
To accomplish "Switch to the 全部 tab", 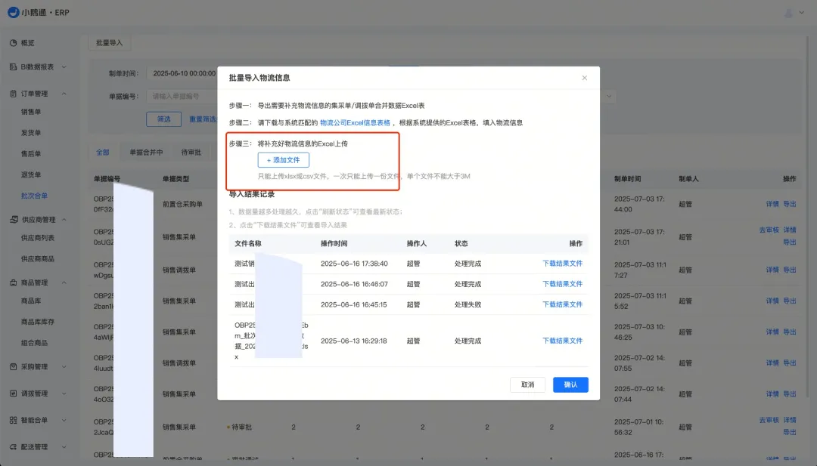I will 103,153.
